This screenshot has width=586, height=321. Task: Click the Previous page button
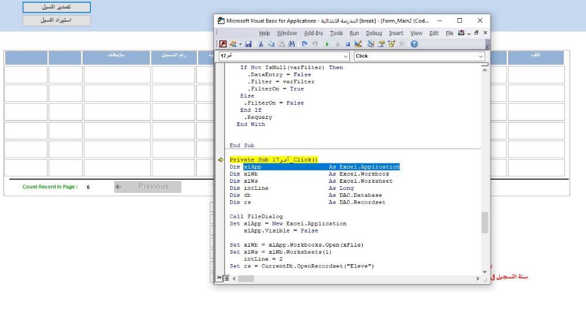[148, 186]
